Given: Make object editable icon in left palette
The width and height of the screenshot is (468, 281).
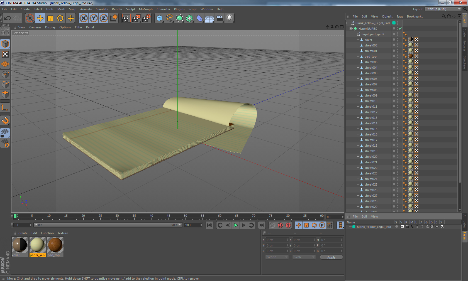Looking at the screenshot, I should click(x=5, y=31).
